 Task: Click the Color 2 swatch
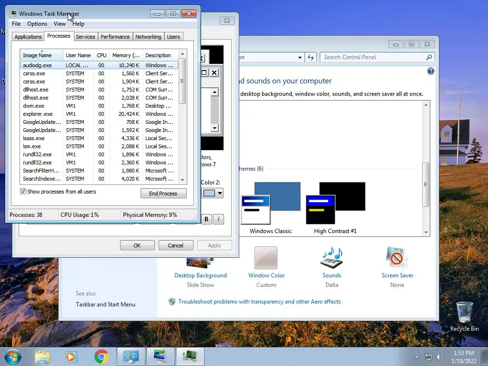[x=209, y=193]
